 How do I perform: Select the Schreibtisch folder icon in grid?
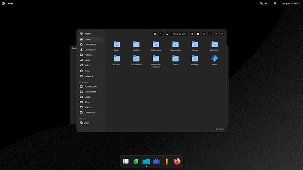[136, 58]
